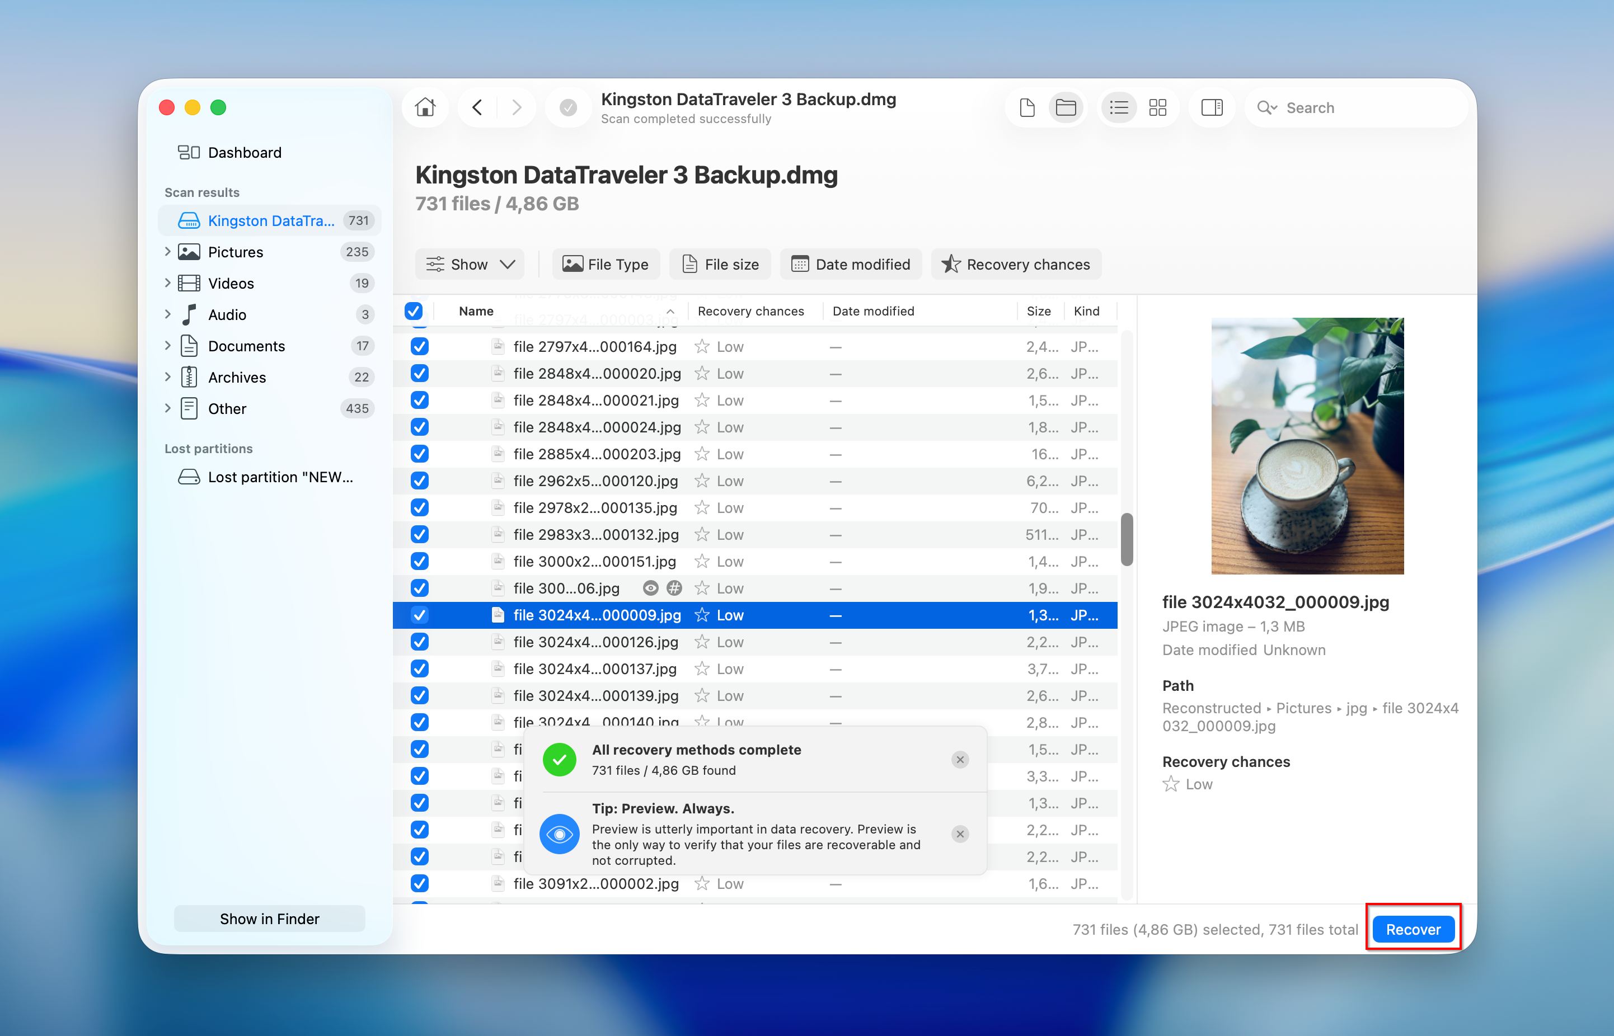
Task: Click JPG file icon for 2983x3...000132.jpg
Action: pos(498,535)
